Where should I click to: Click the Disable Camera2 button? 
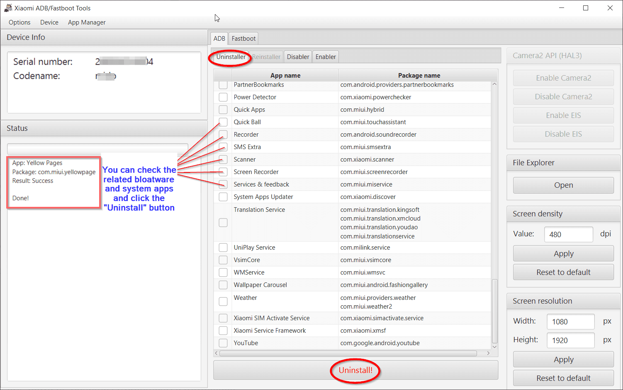click(x=563, y=97)
